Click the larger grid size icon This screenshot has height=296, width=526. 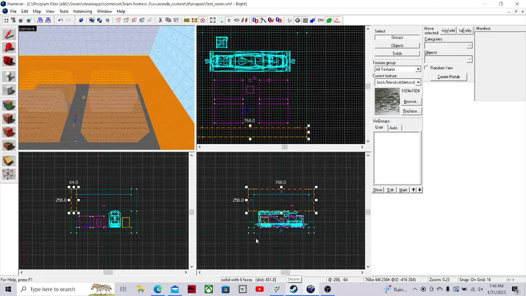click(x=29, y=20)
